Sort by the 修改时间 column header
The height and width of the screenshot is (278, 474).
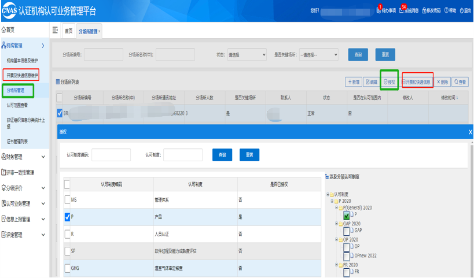coord(449,98)
